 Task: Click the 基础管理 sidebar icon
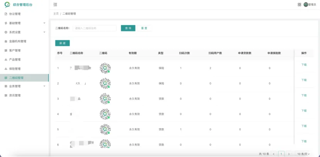[x=6, y=23]
